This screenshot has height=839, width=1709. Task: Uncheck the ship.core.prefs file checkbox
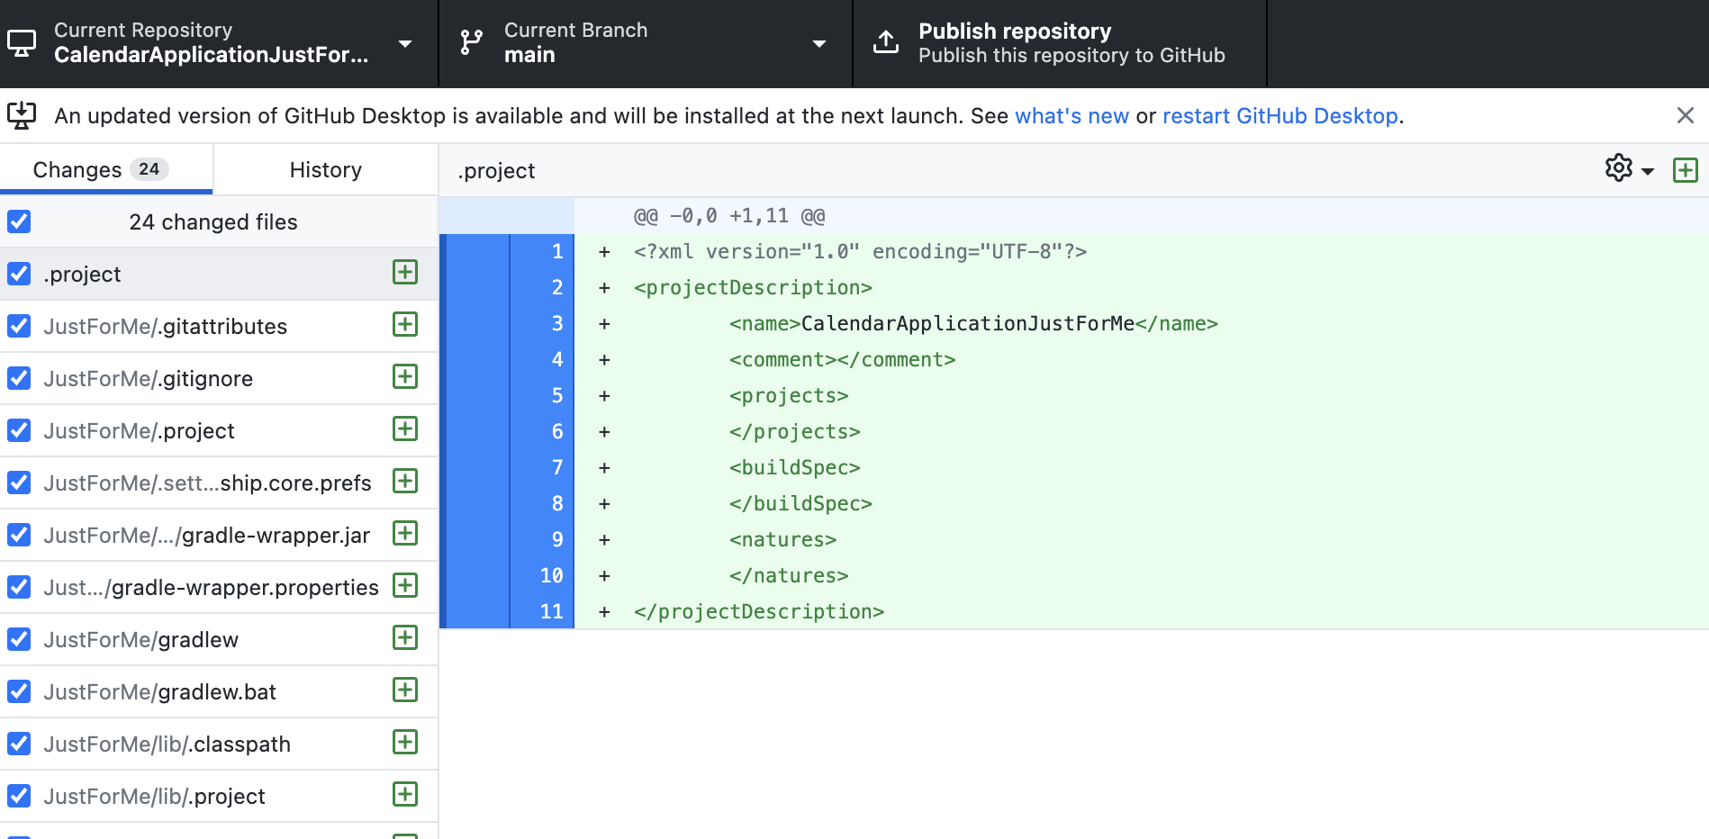pos(19,483)
